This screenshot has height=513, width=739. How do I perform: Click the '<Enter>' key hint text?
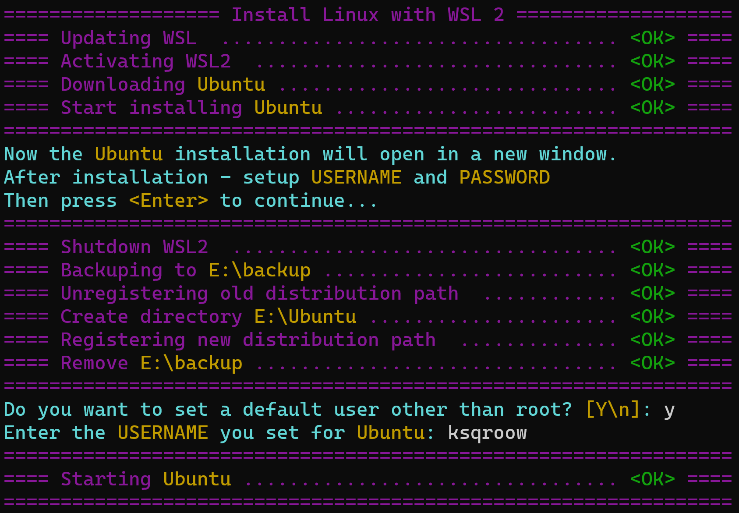coord(168,201)
